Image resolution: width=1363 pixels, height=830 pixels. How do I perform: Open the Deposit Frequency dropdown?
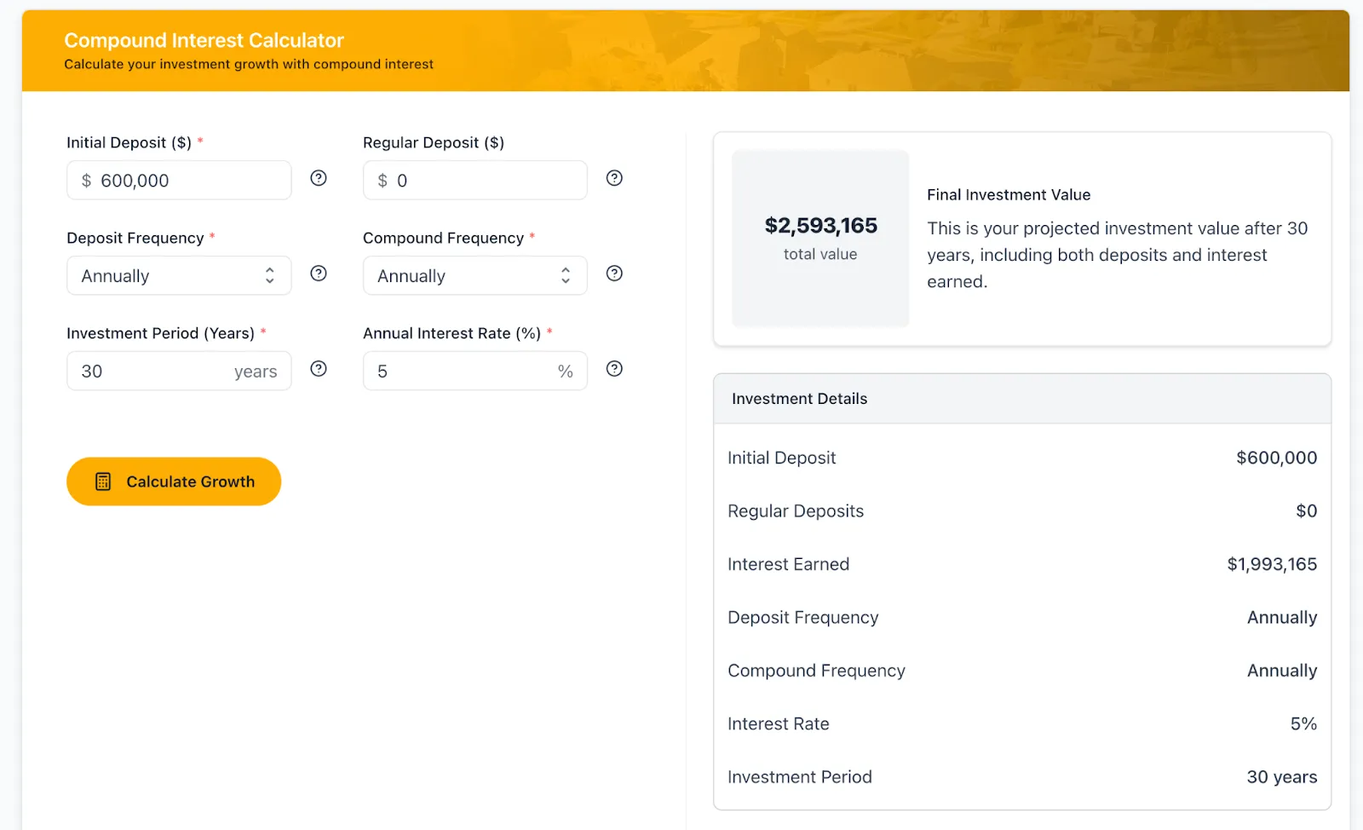pyautogui.click(x=177, y=275)
